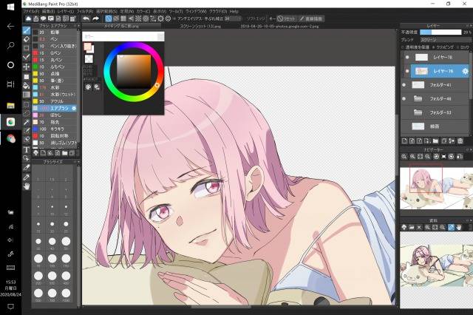
Task: Select the 水彩 watercolor brush
Action: (x=55, y=87)
